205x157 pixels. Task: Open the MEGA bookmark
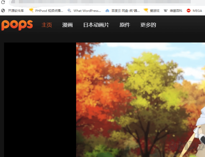point(197,11)
